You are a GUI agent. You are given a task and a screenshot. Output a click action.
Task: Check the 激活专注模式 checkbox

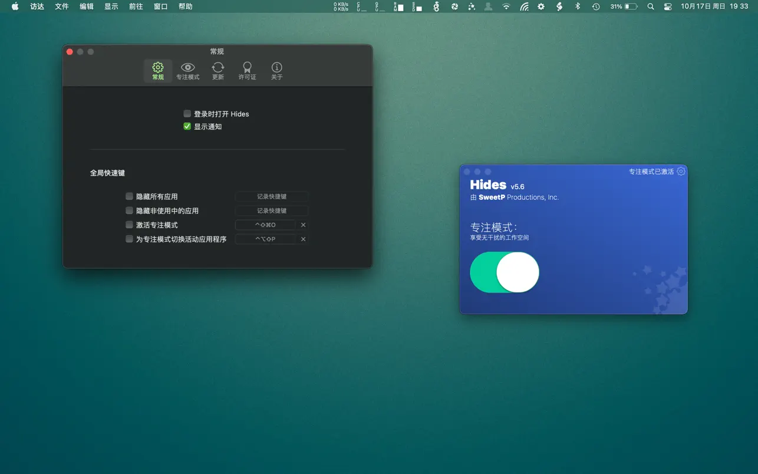tap(129, 225)
